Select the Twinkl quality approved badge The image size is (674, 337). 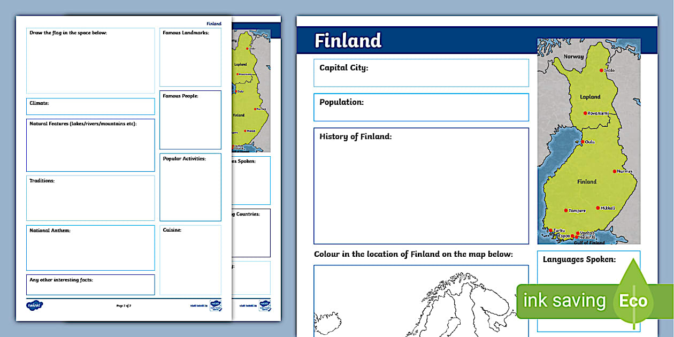tap(215, 306)
